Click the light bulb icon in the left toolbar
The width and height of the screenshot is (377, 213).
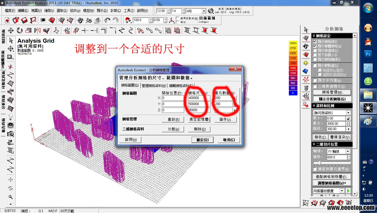(11, 116)
